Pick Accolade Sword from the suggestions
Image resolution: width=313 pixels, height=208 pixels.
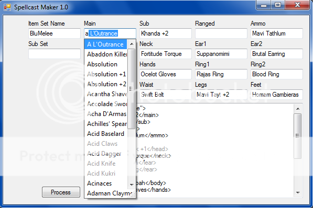click(x=106, y=104)
